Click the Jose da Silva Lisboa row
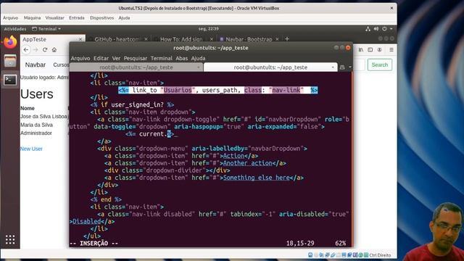This screenshot has width=464, height=261. tap(43, 117)
